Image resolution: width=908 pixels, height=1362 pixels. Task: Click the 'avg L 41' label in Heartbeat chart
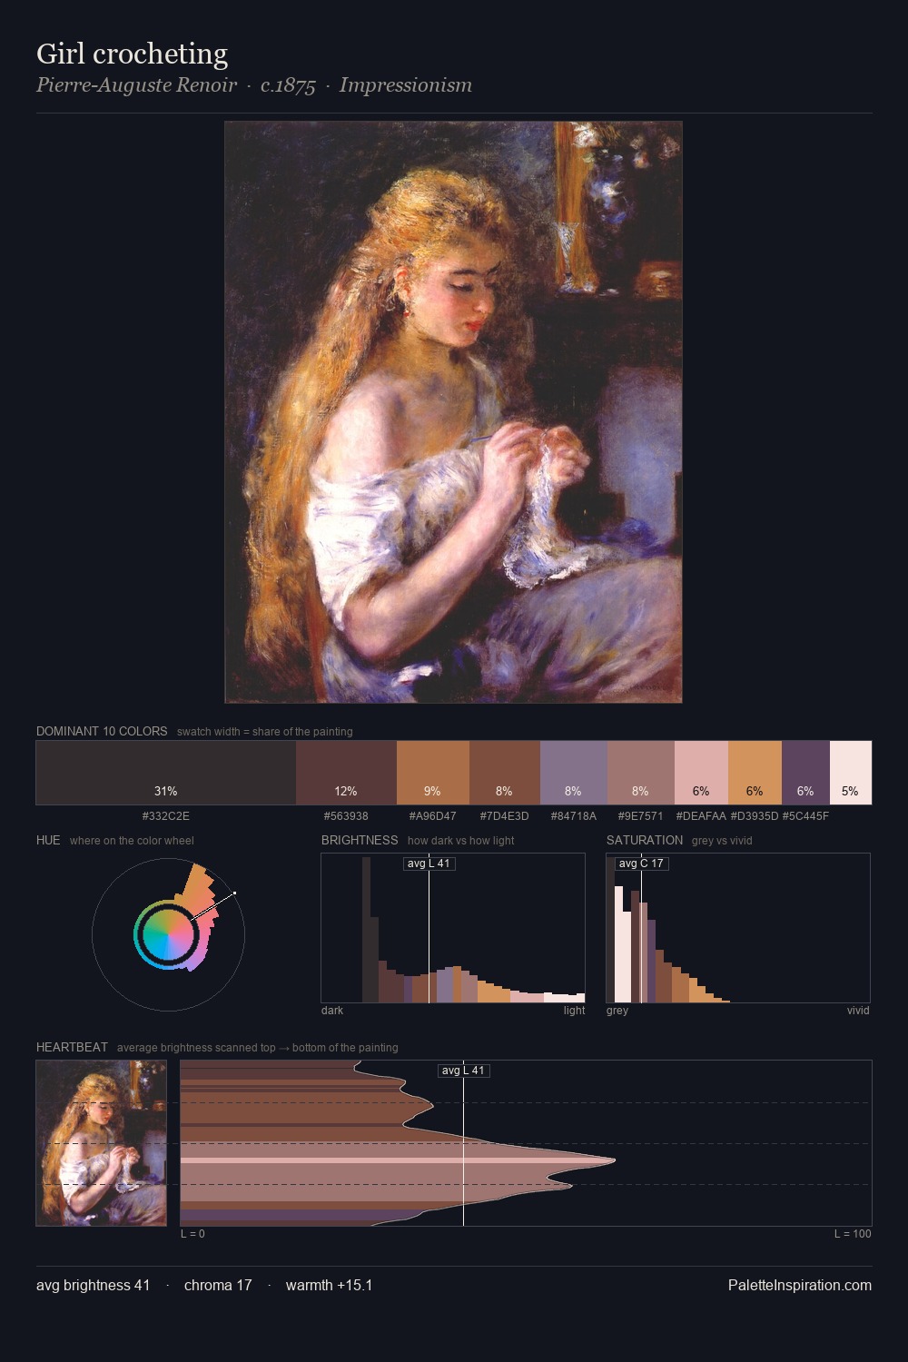[x=463, y=1071]
